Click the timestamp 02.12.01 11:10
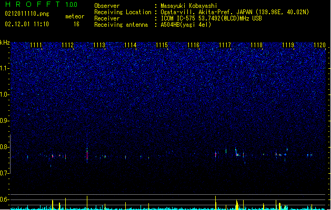The height and width of the screenshot is (210, 331). point(27,24)
